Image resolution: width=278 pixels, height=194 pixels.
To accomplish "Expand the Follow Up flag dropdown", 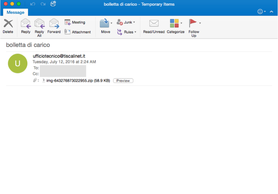I will (x=200, y=23).
